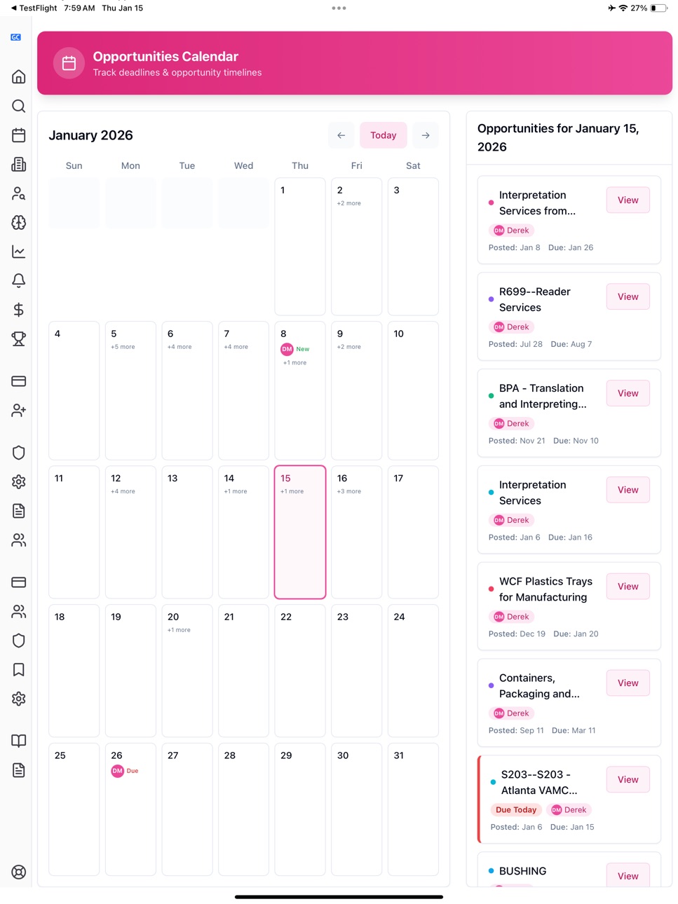Open the analytics line-chart sidebar icon
This screenshot has height=904, width=678.
click(x=19, y=252)
